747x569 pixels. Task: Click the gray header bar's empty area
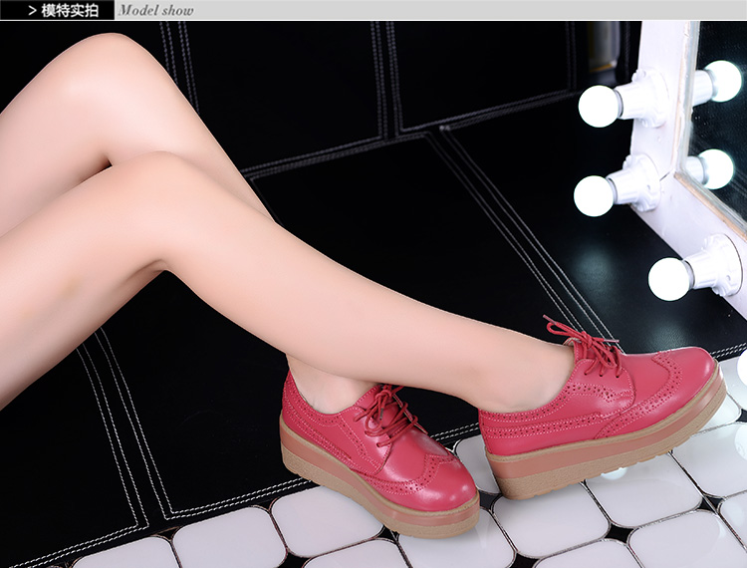(468, 11)
